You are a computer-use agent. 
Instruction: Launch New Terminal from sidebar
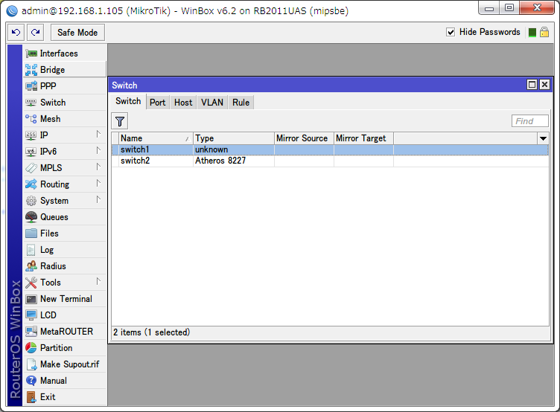[65, 299]
